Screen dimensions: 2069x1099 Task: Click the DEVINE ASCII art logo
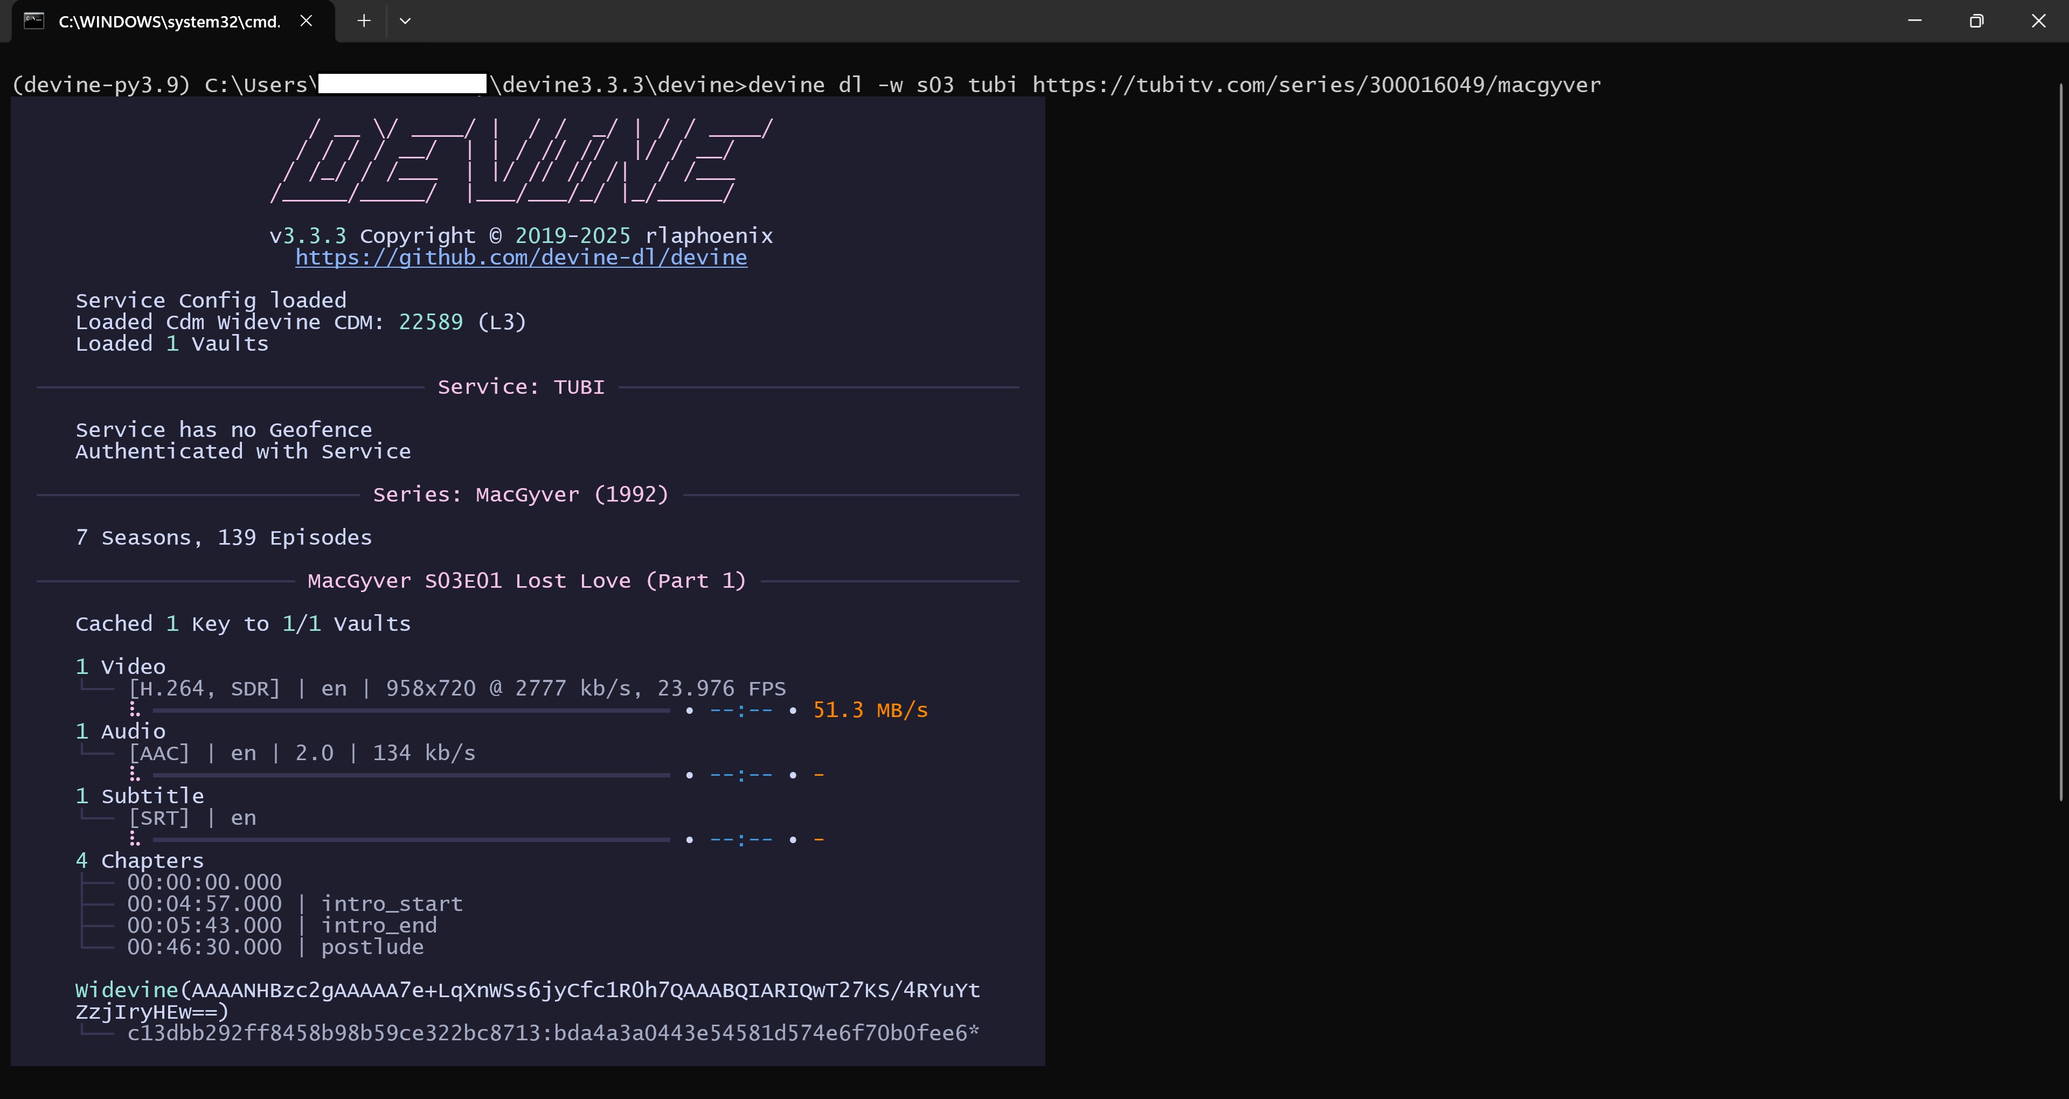(x=520, y=161)
